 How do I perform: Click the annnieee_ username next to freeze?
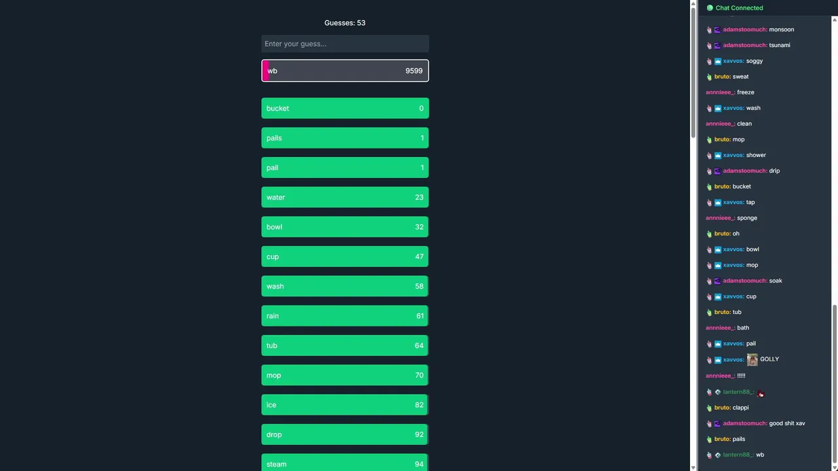click(x=720, y=92)
